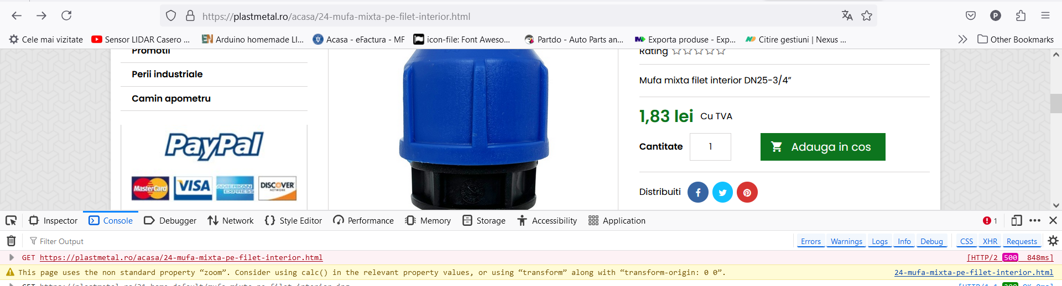Open Camin apometru category

tap(171, 98)
